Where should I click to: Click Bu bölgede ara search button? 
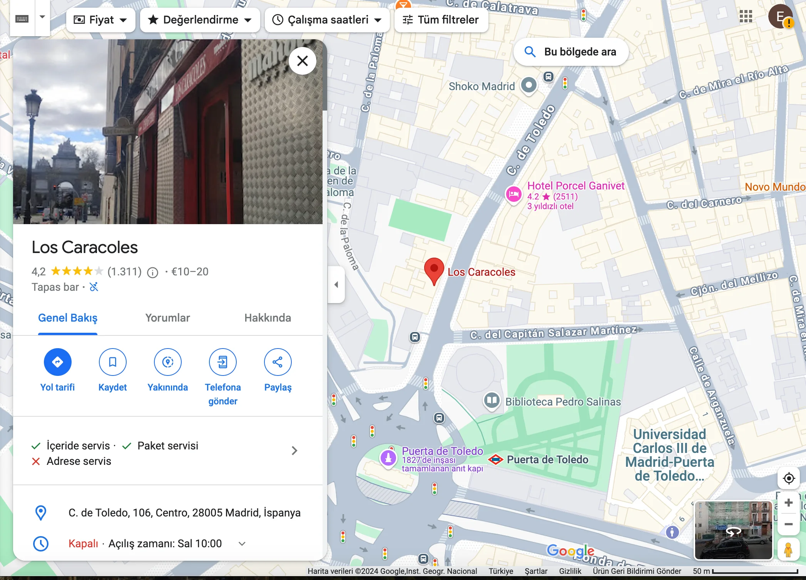click(571, 52)
